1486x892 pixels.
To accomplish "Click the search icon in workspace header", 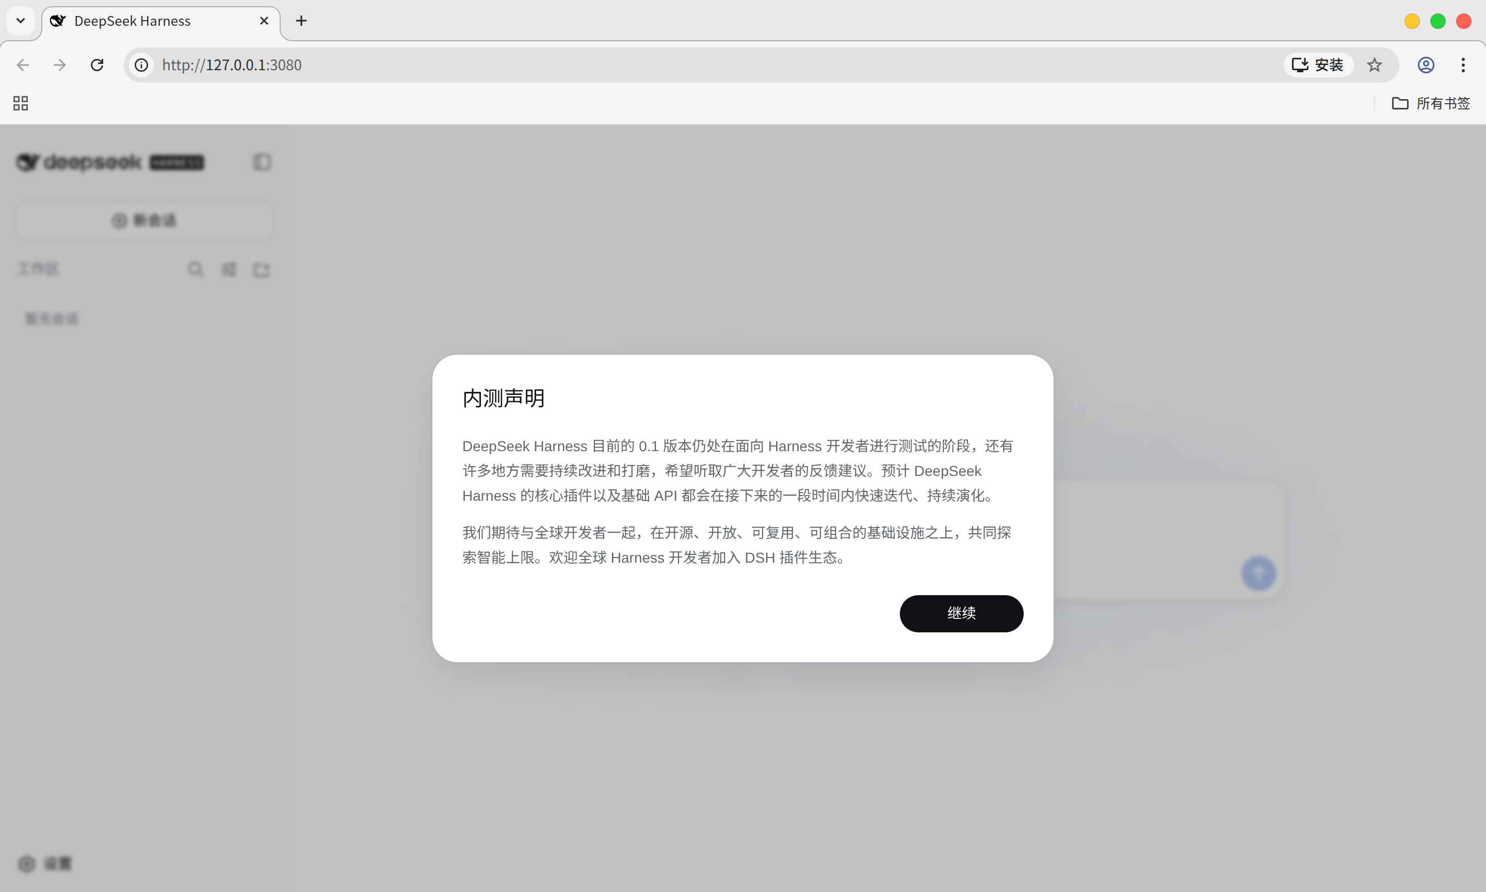I will pos(196,269).
